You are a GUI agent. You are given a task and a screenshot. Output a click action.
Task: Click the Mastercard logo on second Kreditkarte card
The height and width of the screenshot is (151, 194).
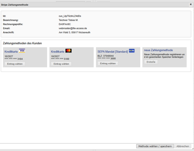point(69,51)
